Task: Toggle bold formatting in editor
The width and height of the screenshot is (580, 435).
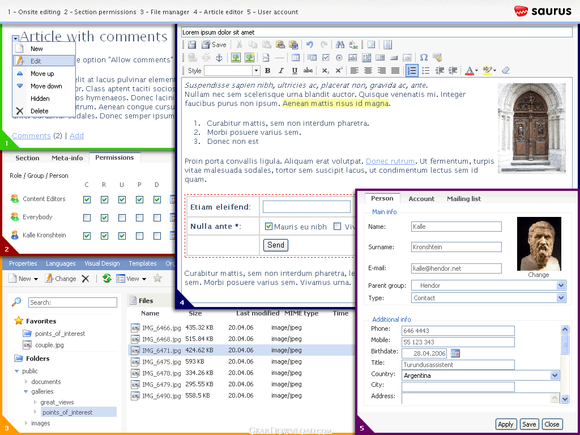Action: (267, 70)
